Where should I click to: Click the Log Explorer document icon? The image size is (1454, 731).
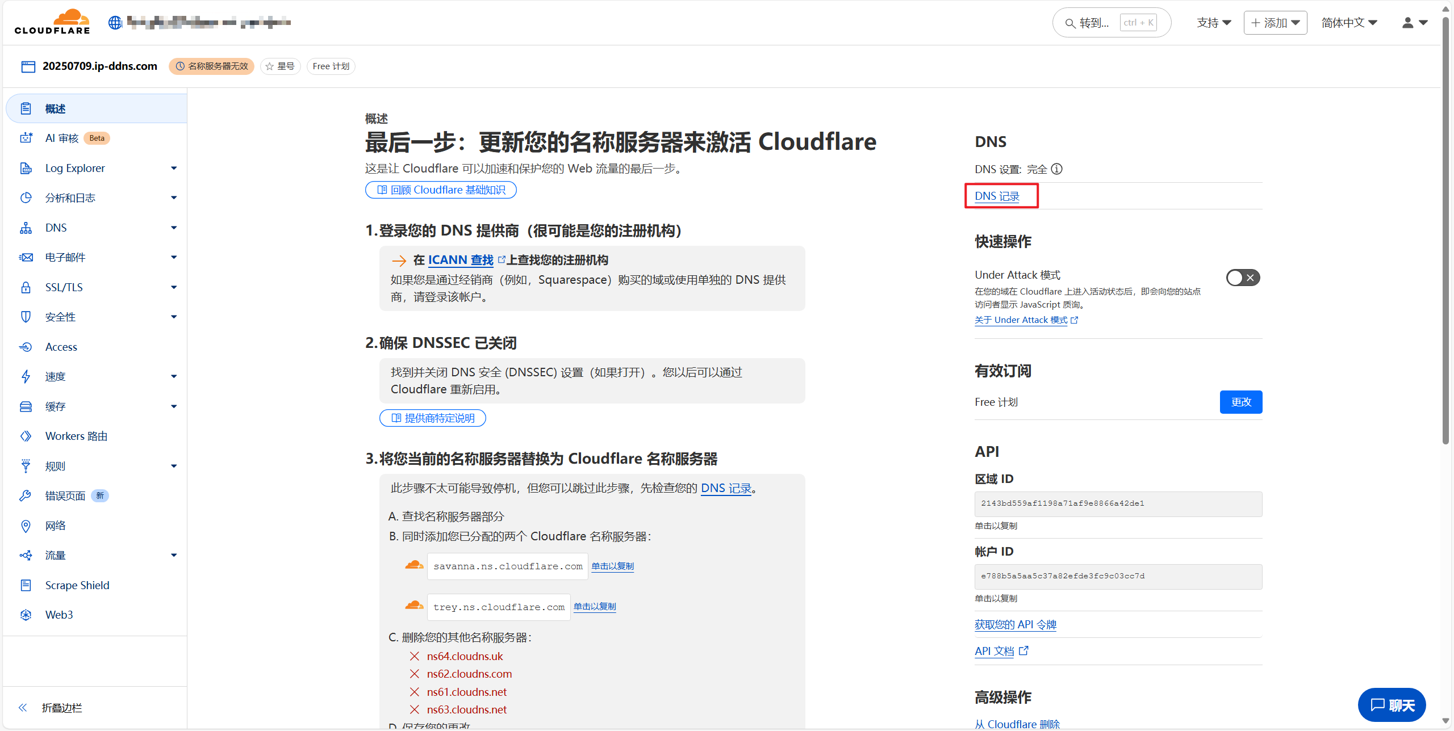click(x=26, y=168)
